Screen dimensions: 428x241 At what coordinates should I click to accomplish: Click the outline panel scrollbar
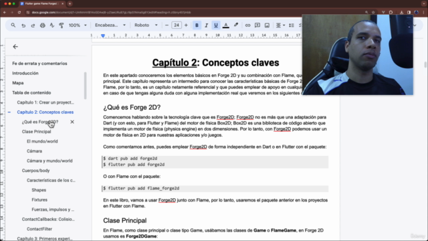coord(85,86)
